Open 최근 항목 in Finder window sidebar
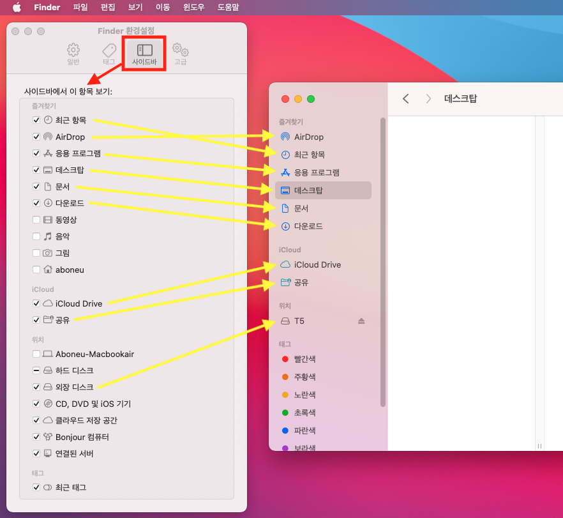The height and width of the screenshot is (518, 563). point(323,155)
